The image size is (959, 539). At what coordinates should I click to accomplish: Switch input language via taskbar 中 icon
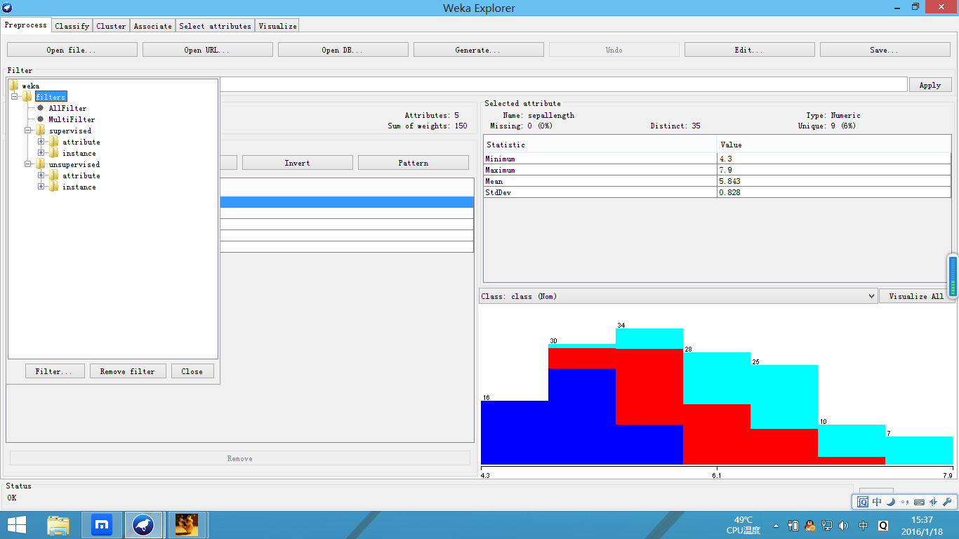click(x=863, y=525)
